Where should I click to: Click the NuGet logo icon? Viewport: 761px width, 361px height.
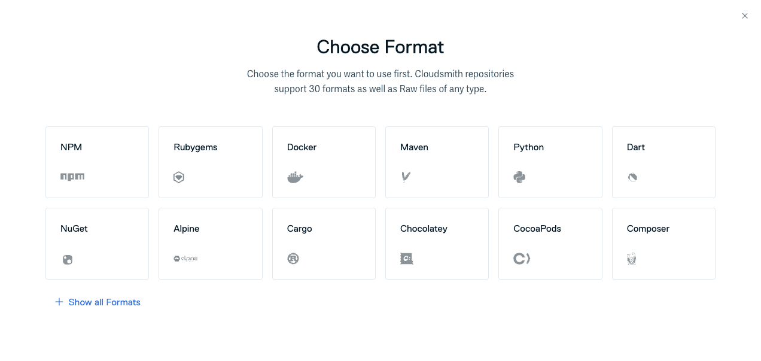pos(68,260)
